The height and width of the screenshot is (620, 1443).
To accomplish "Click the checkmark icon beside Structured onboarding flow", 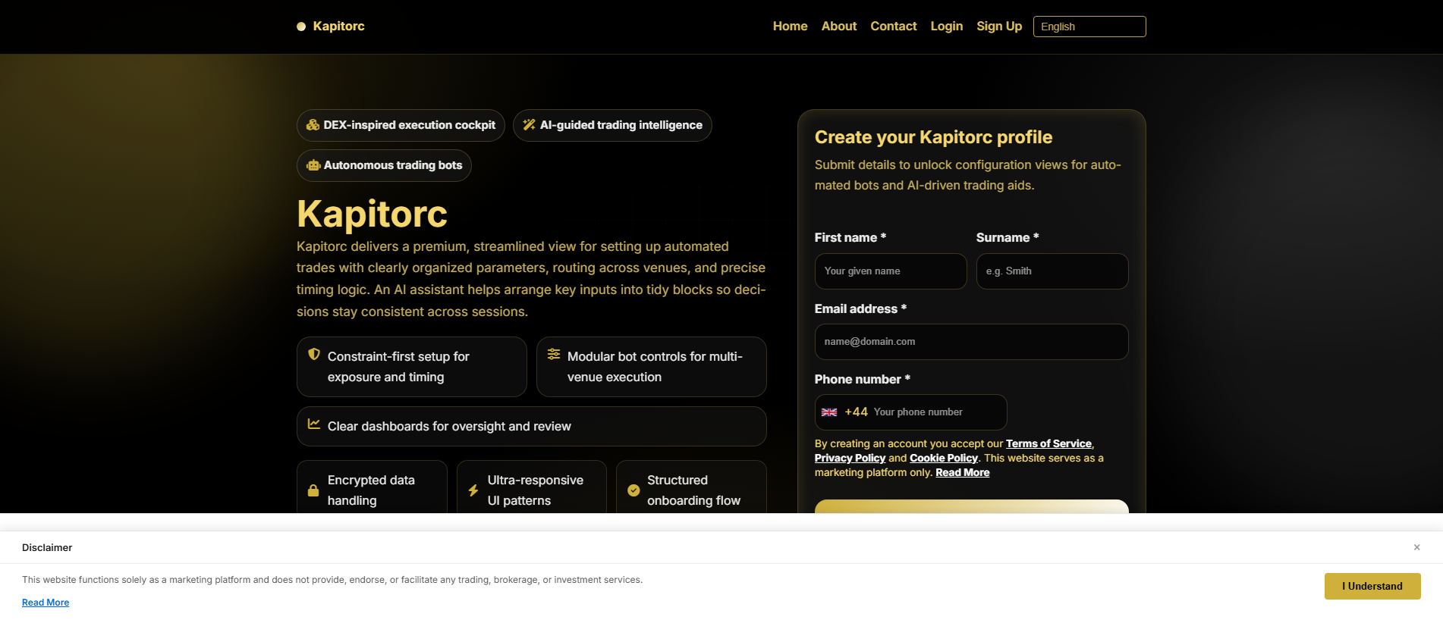I will pyautogui.click(x=633, y=490).
